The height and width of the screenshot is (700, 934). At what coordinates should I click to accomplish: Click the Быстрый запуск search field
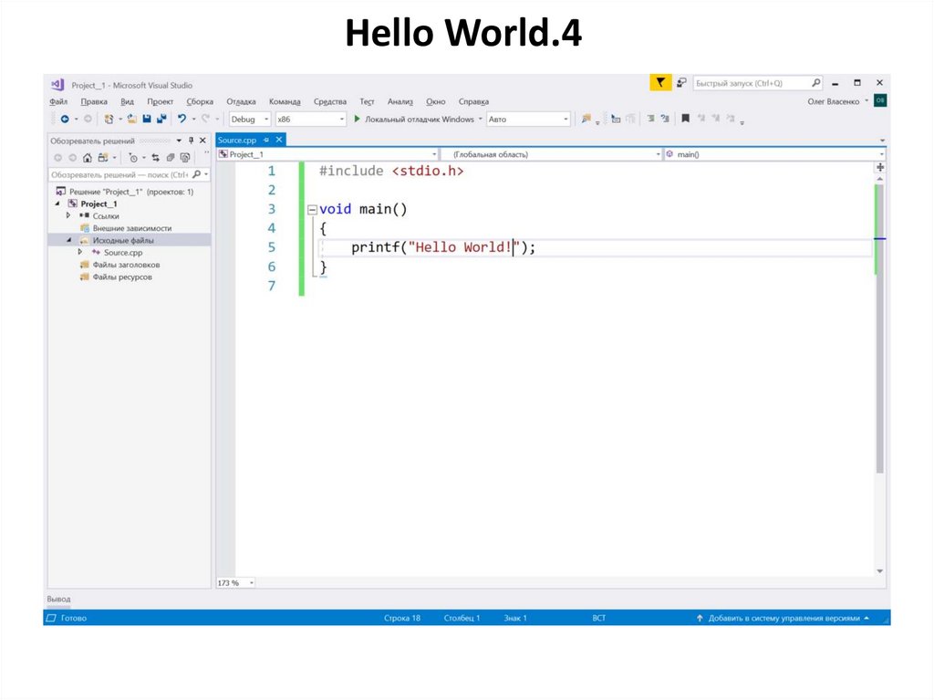click(x=750, y=83)
